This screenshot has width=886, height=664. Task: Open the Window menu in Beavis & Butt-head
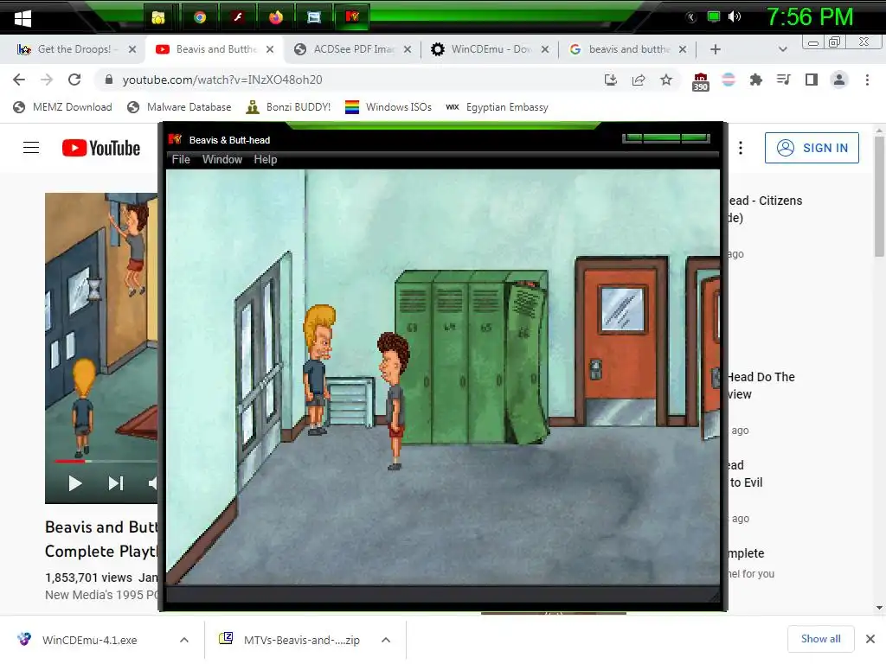[x=222, y=160]
